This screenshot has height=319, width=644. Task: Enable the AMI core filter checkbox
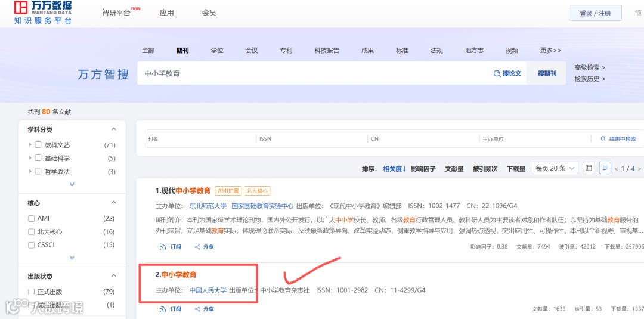point(31,218)
